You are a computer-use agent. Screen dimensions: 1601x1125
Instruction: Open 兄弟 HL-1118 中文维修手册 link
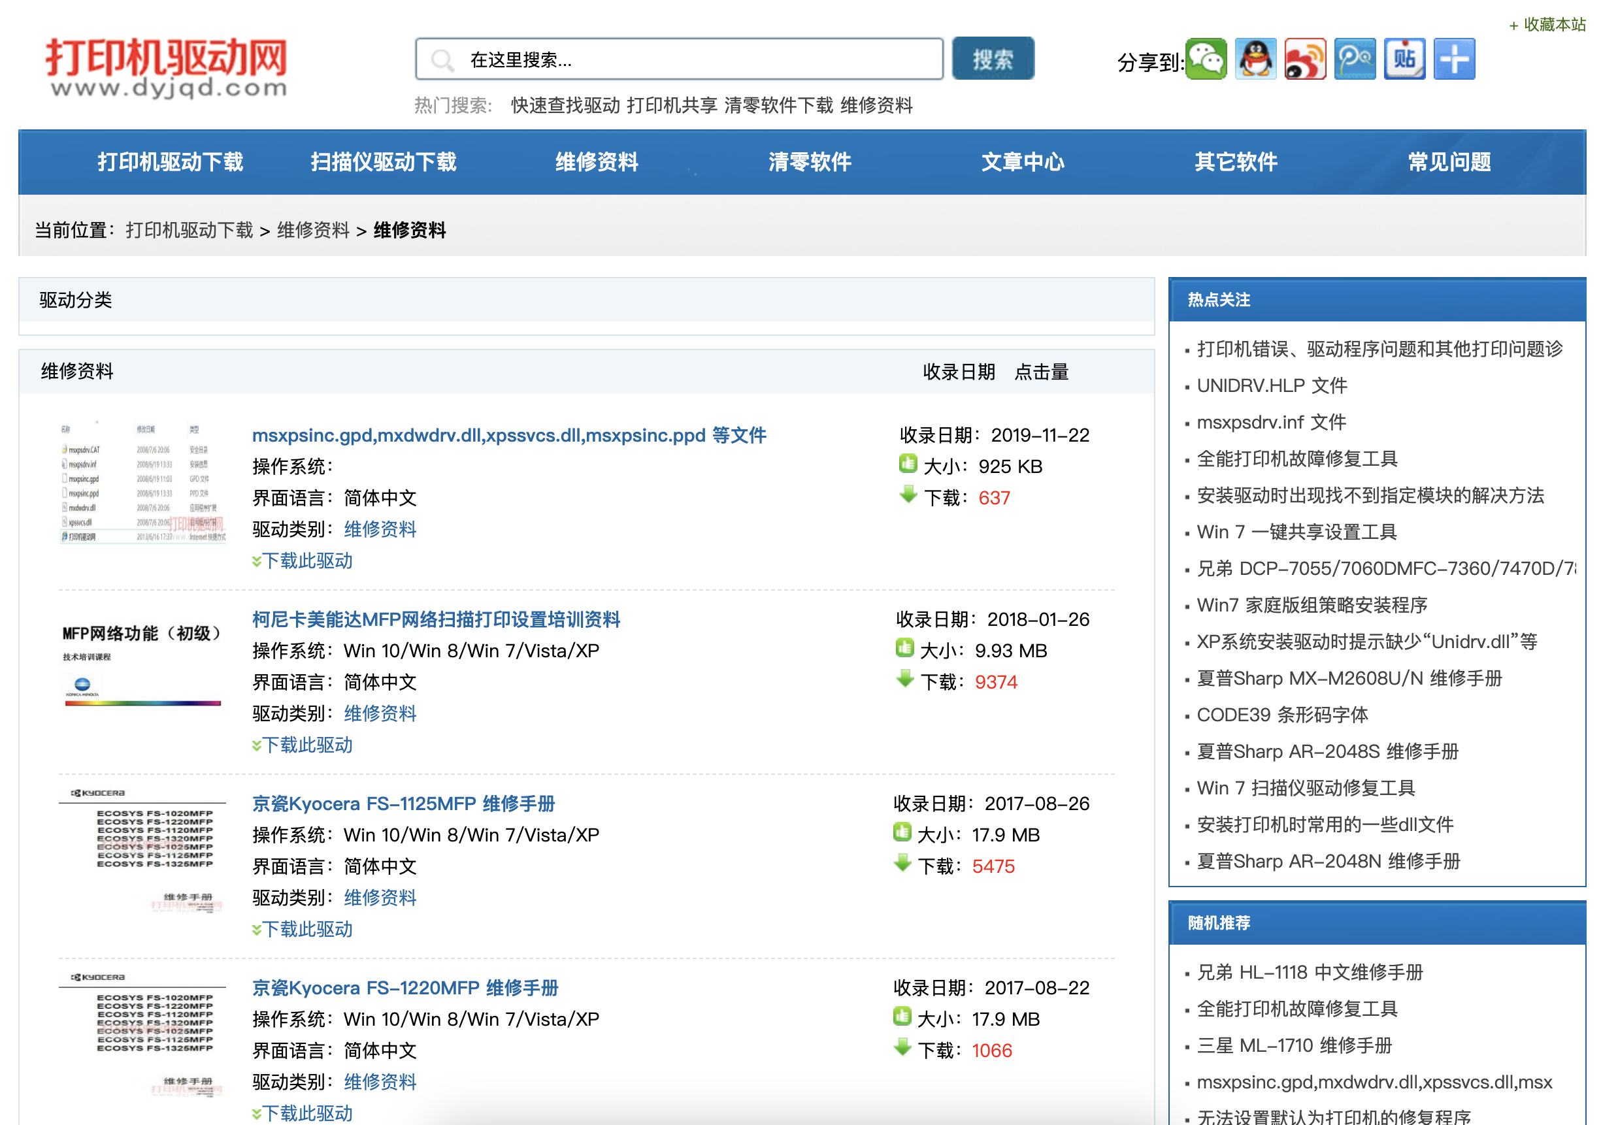(1310, 971)
